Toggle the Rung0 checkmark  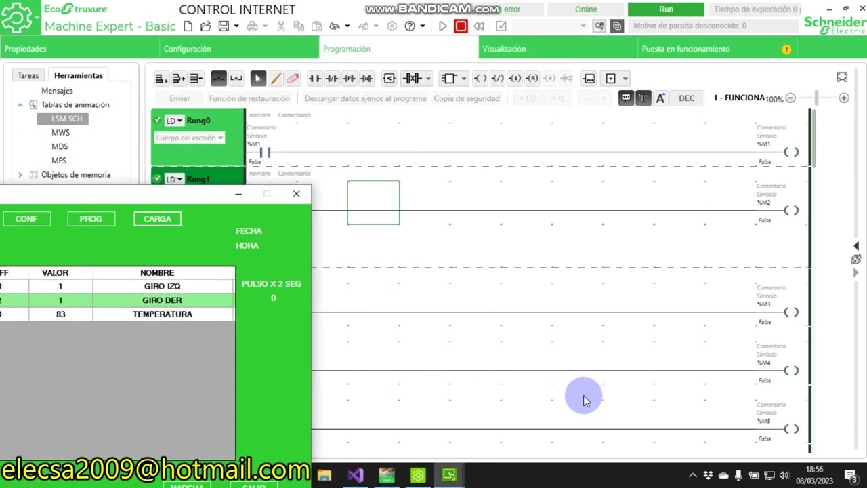[x=158, y=121]
